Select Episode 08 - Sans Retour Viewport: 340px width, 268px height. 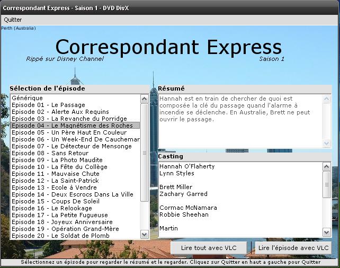click(75, 153)
